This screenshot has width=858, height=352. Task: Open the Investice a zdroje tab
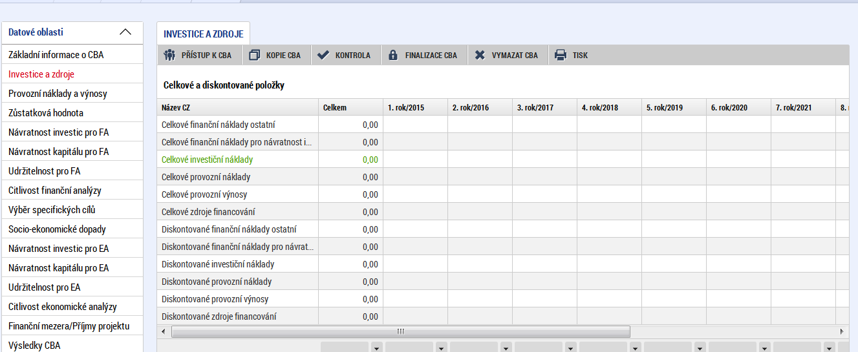pos(203,34)
